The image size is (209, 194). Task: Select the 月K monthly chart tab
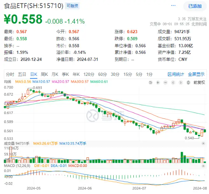point(55,74)
